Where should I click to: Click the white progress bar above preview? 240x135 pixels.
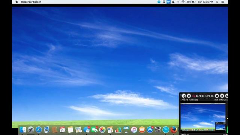tap(203, 103)
